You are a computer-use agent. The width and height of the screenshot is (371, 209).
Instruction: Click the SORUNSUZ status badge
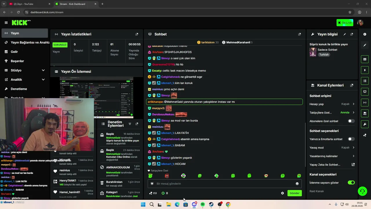[60, 45]
